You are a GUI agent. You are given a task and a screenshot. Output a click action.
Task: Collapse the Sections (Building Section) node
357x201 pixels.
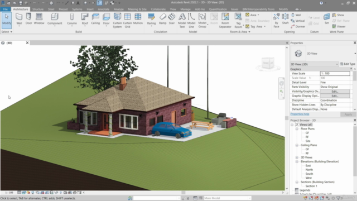[297, 182]
